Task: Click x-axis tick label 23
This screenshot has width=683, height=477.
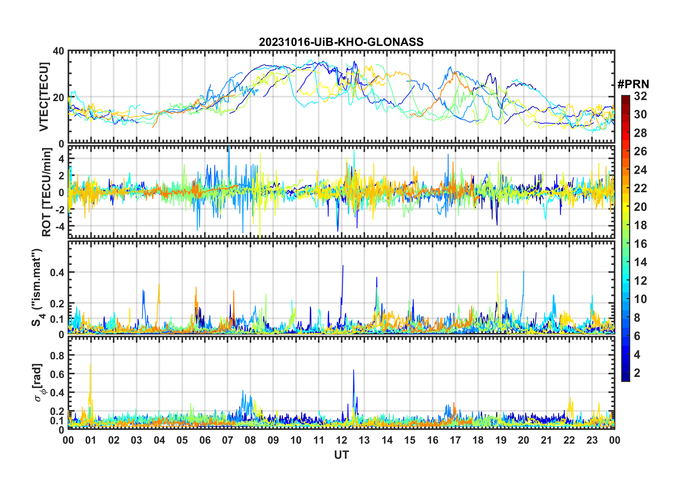Action: [592, 440]
